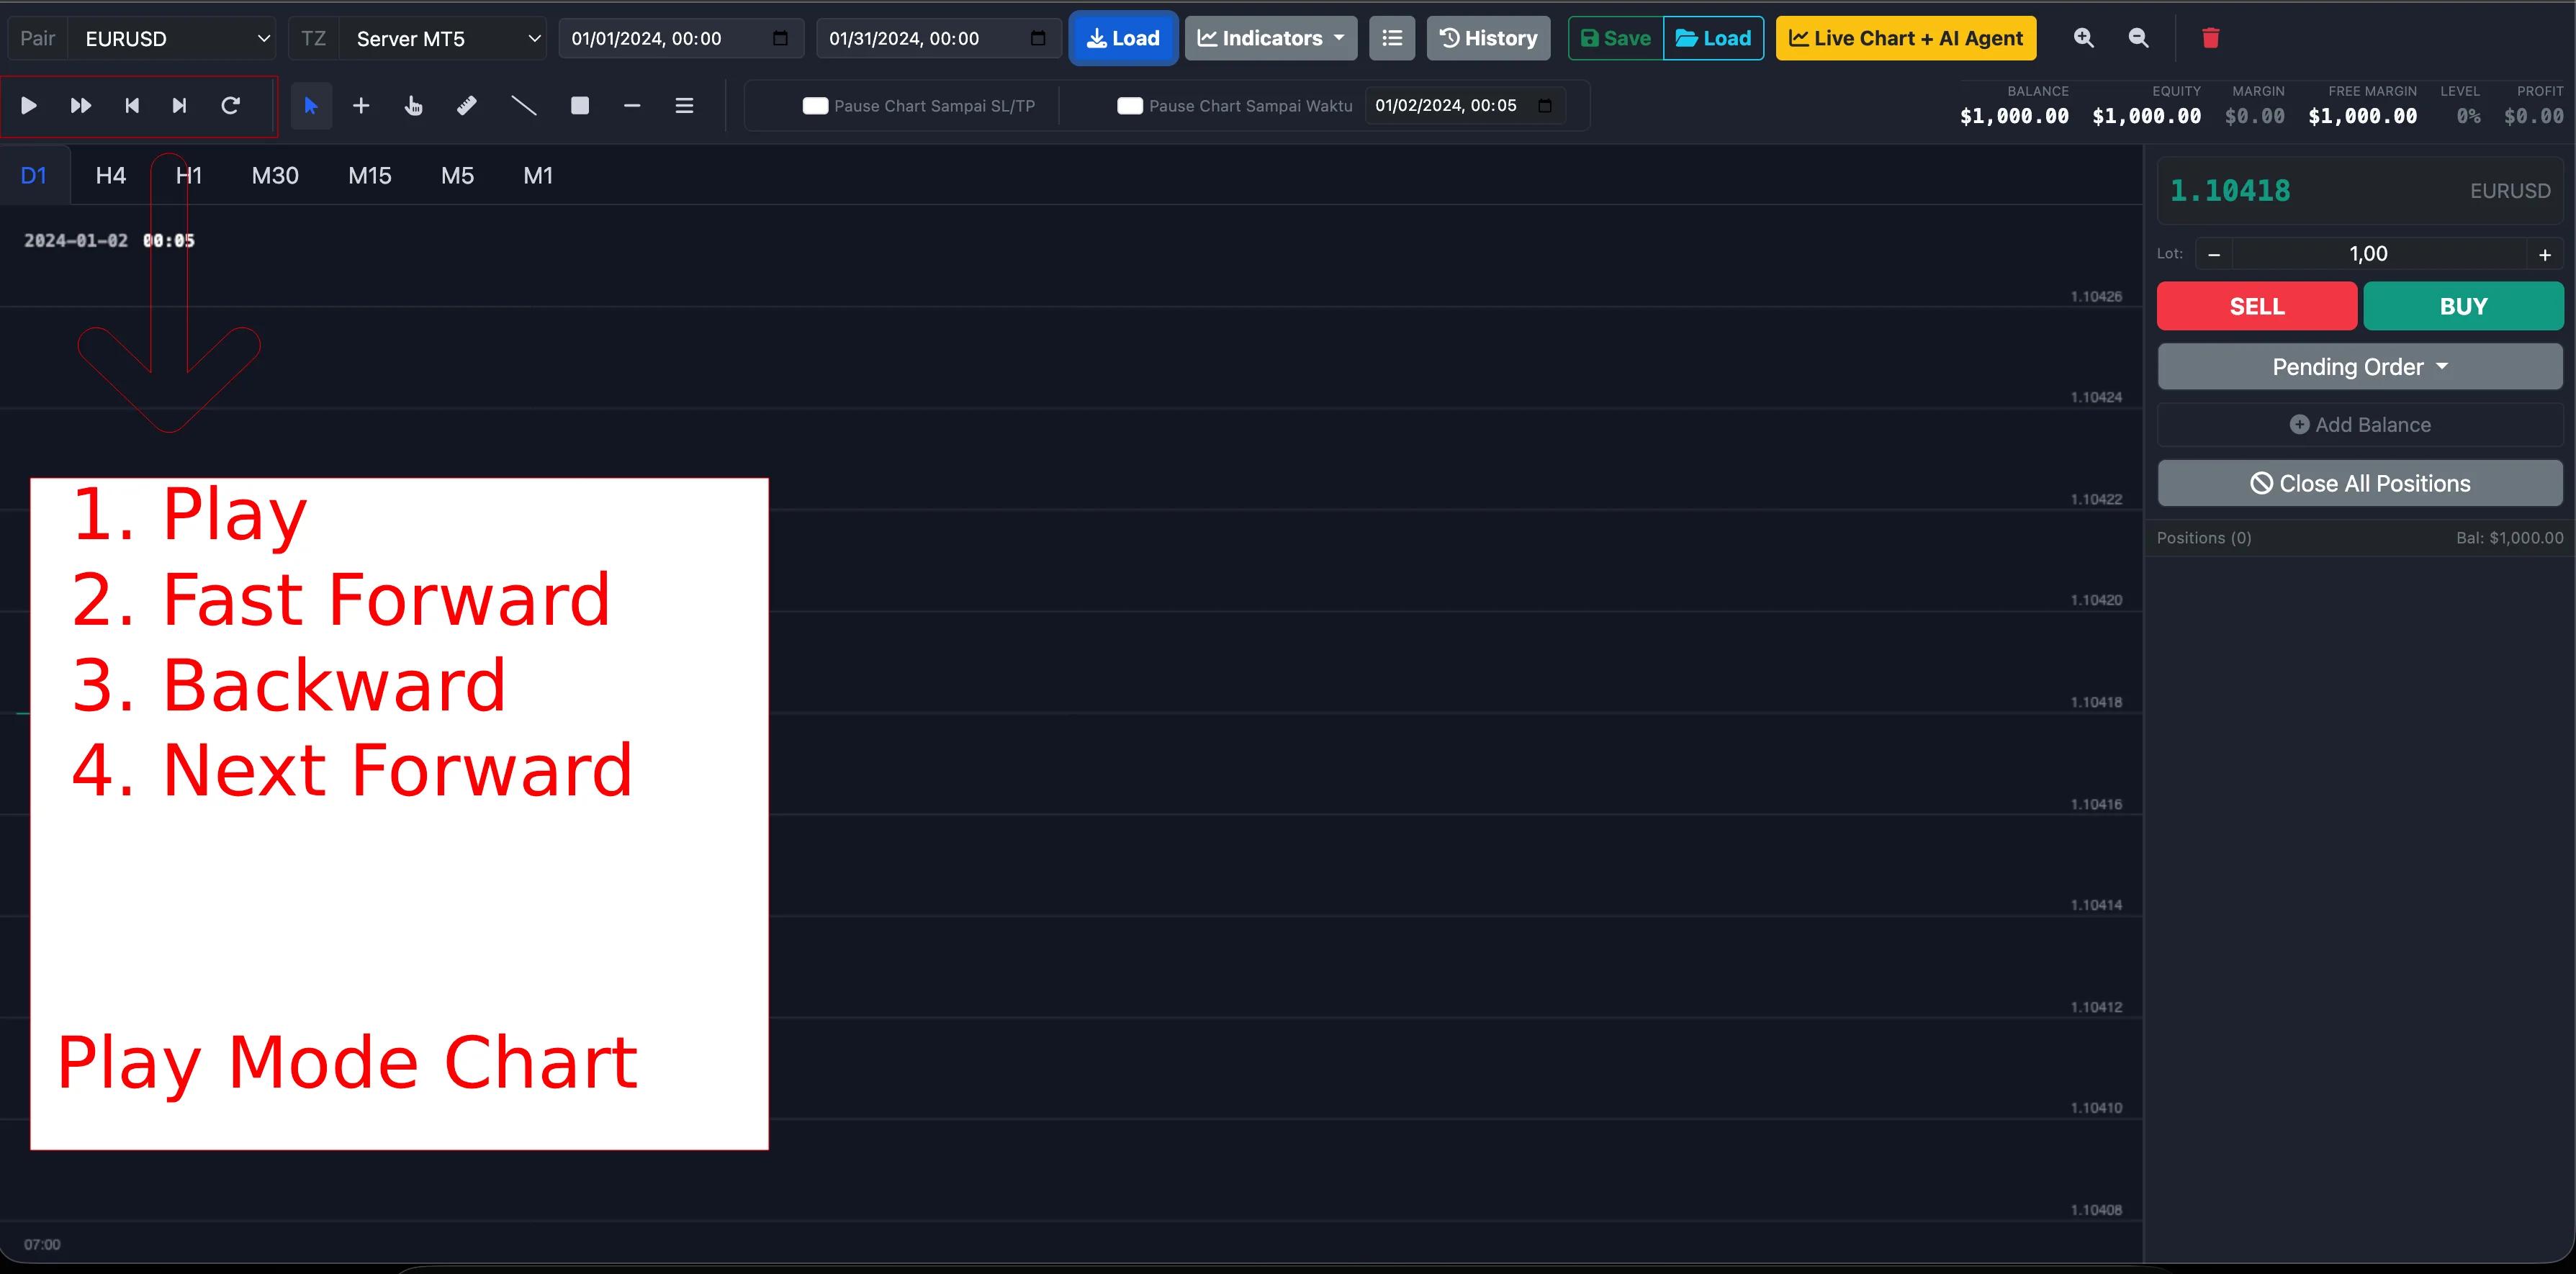Step backward one candle
This screenshot has height=1274, width=2576.
pos(131,106)
